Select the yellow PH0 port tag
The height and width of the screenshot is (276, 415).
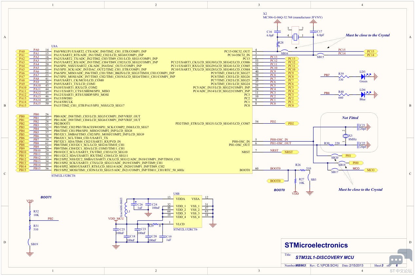356,163
